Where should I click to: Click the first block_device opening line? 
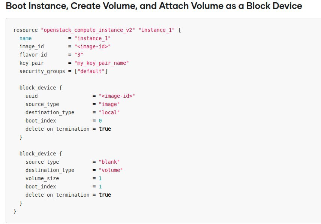point(40,88)
